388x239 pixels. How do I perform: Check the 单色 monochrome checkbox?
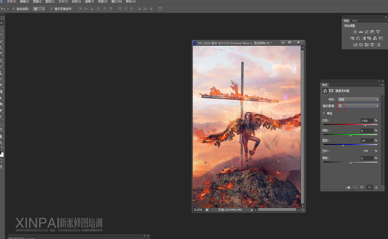(324, 113)
